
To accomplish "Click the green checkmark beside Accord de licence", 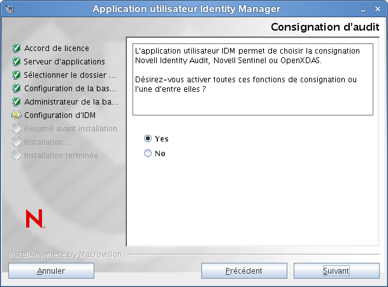I will [x=17, y=48].
